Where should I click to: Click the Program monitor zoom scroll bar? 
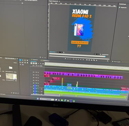[x=79, y=58]
